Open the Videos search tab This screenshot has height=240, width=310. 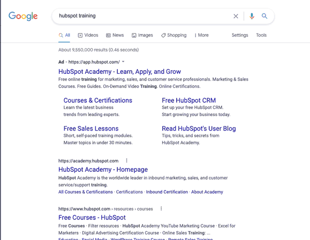88,35
